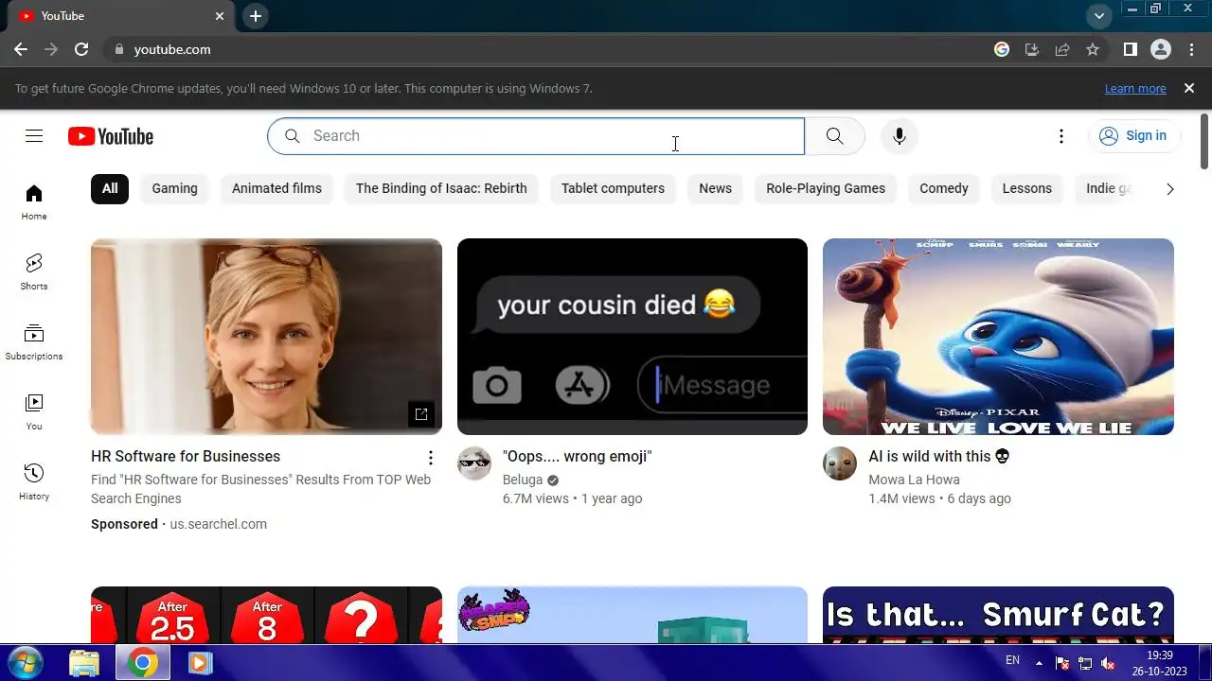Screen dimensions: 1212x681
Task: Select the Gaming filter chip
Action: tap(175, 188)
